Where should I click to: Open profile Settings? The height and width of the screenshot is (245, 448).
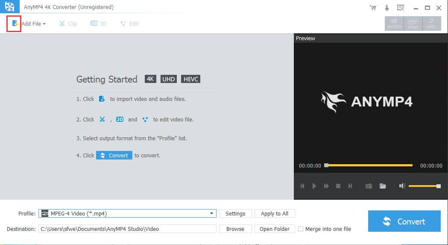[x=235, y=213]
